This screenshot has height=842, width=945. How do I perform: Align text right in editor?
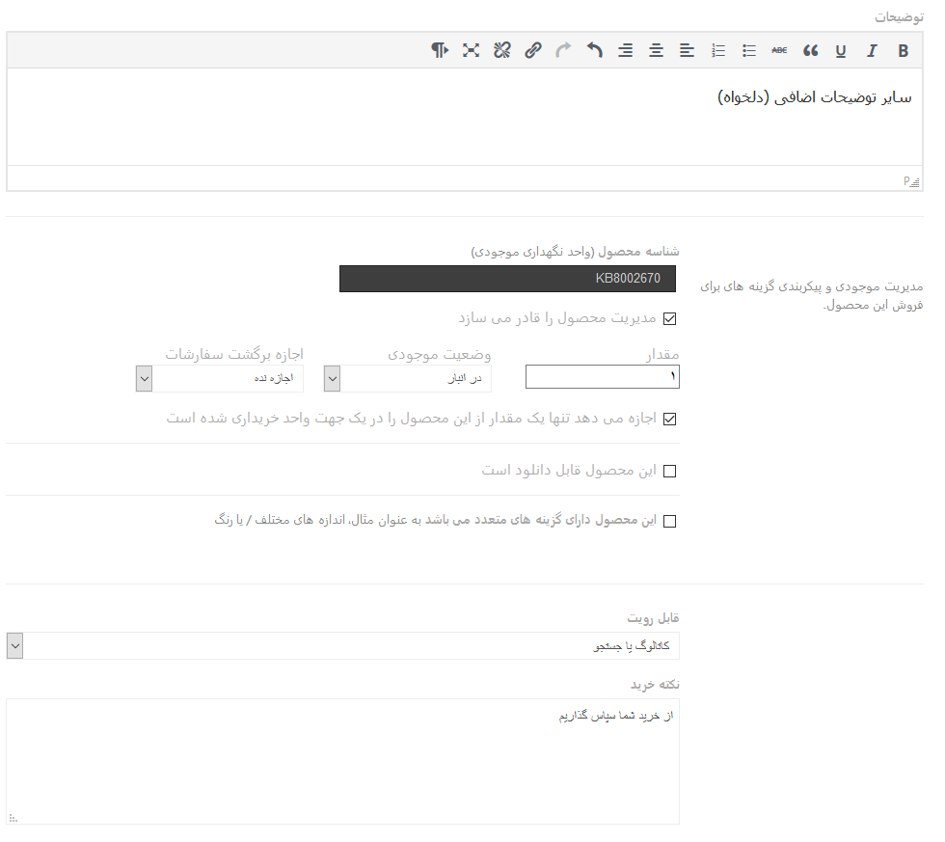[625, 50]
